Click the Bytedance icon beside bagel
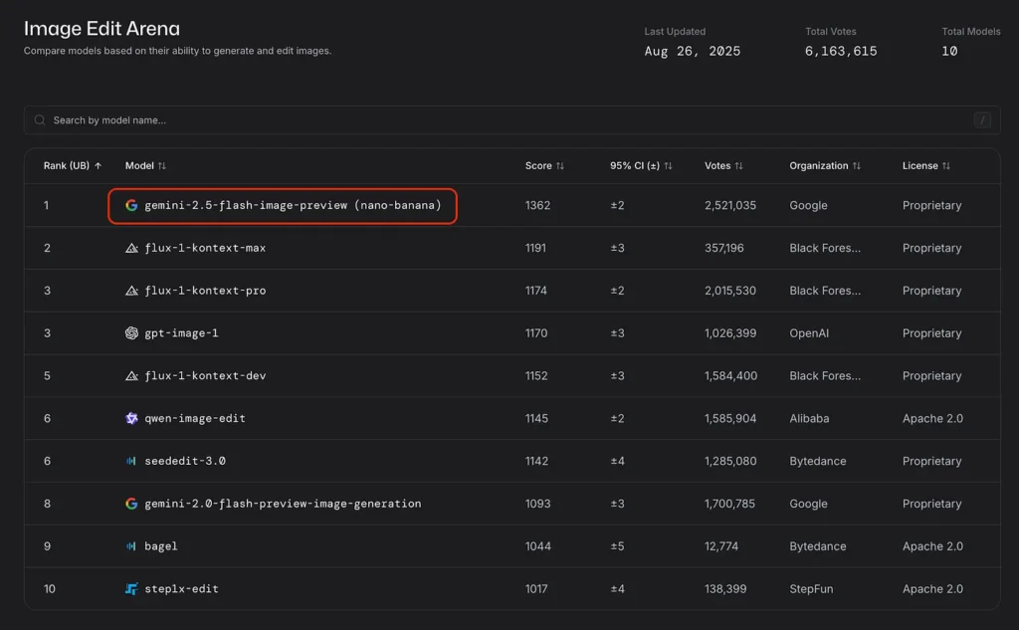This screenshot has height=630, width=1019. [x=131, y=546]
